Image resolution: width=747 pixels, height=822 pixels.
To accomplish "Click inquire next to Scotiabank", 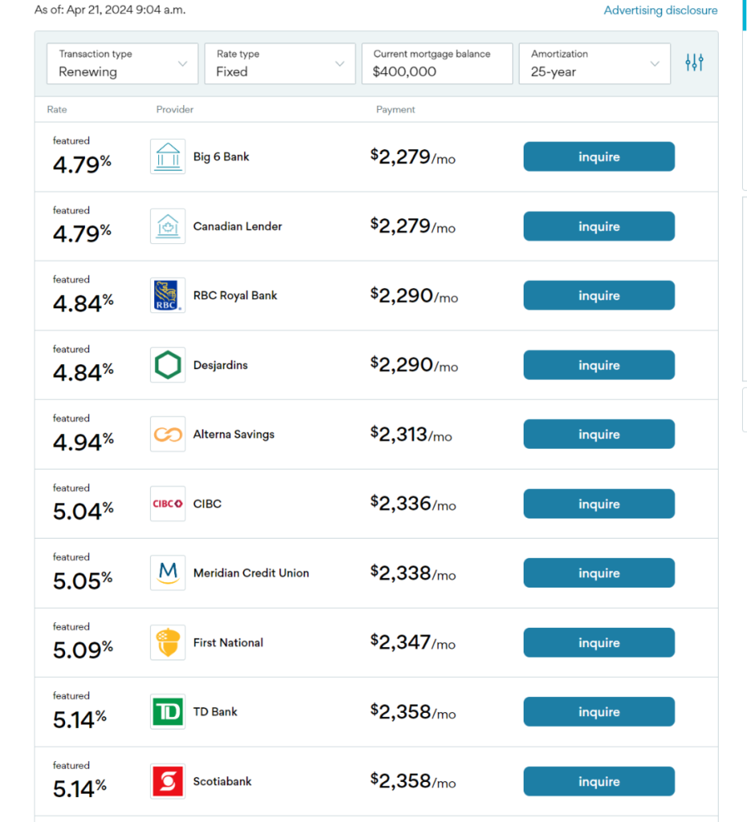I will click(598, 782).
